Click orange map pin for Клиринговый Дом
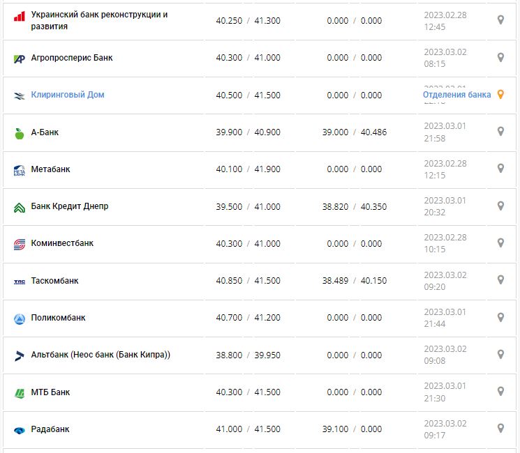 [x=500, y=95]
